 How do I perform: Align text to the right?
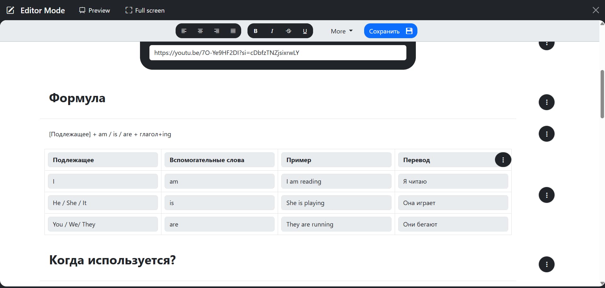(x=217, y=31)
